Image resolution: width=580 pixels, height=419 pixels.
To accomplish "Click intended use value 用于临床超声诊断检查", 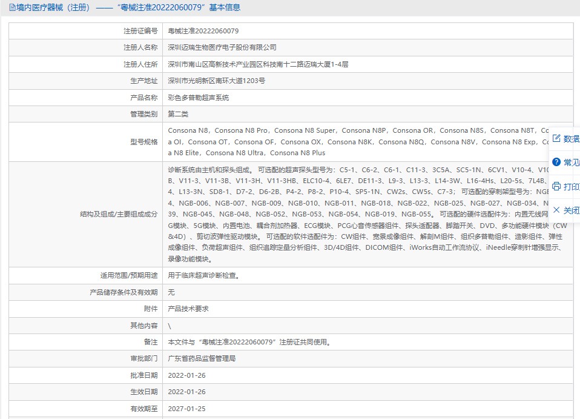I will click(204, 276).
